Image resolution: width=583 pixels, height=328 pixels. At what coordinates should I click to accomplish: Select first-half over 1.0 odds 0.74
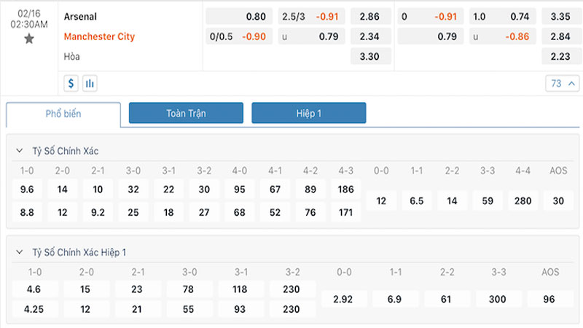(503, 17)
